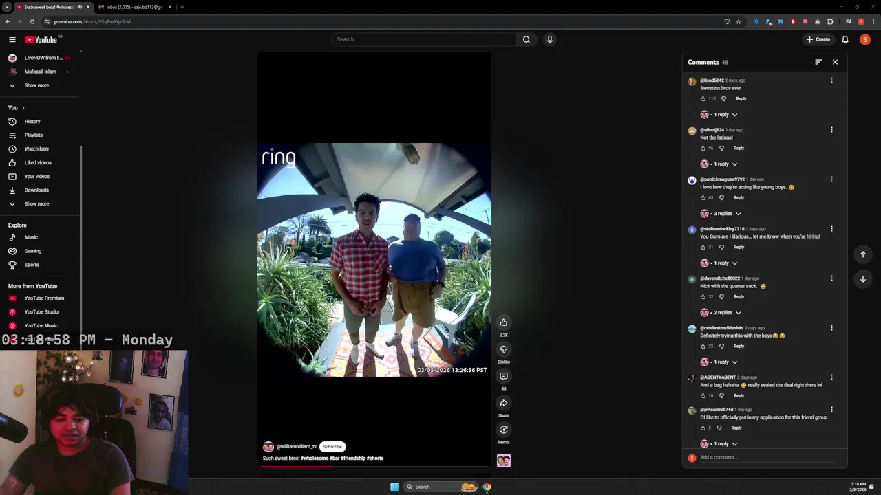Expand 1 reply under 'Not the latinas!'
This screenshot has width=881, height=495.
click(719, 164)
